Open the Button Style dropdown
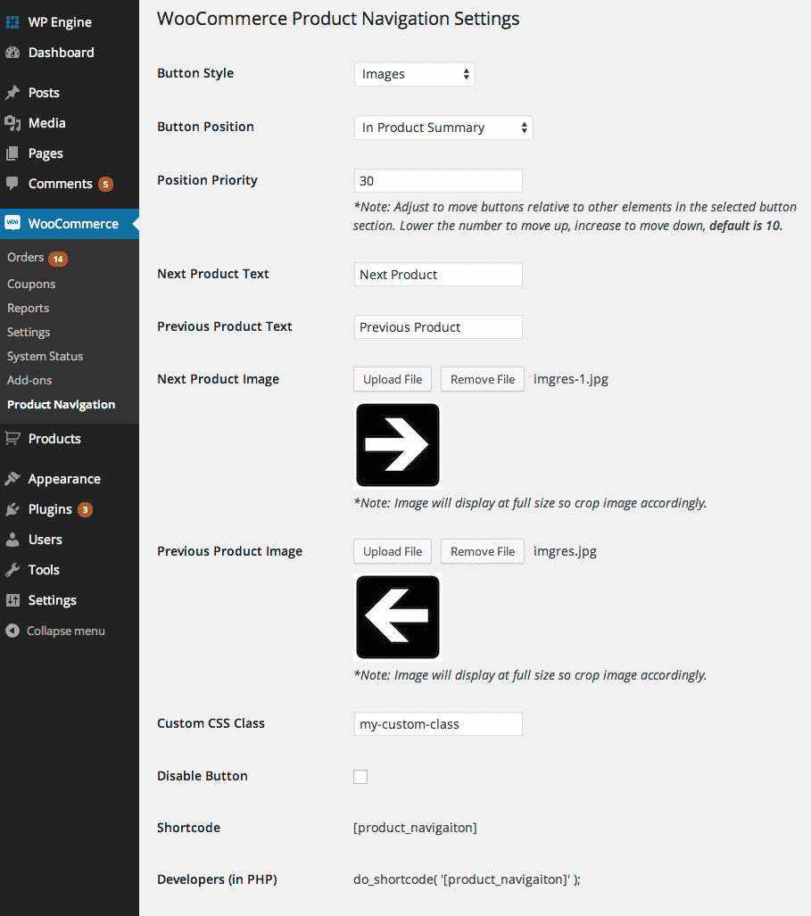The height and width of the screenshot is (916, 811). (x=414, y=74)
